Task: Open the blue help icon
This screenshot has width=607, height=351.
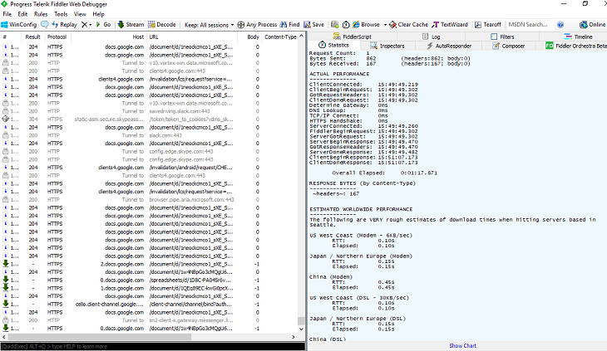Action: pos(560,25)
